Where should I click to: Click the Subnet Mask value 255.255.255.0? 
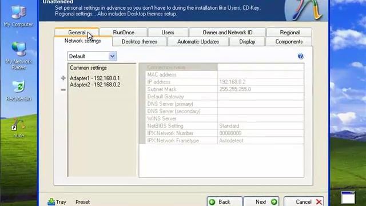tap(261, 89)
